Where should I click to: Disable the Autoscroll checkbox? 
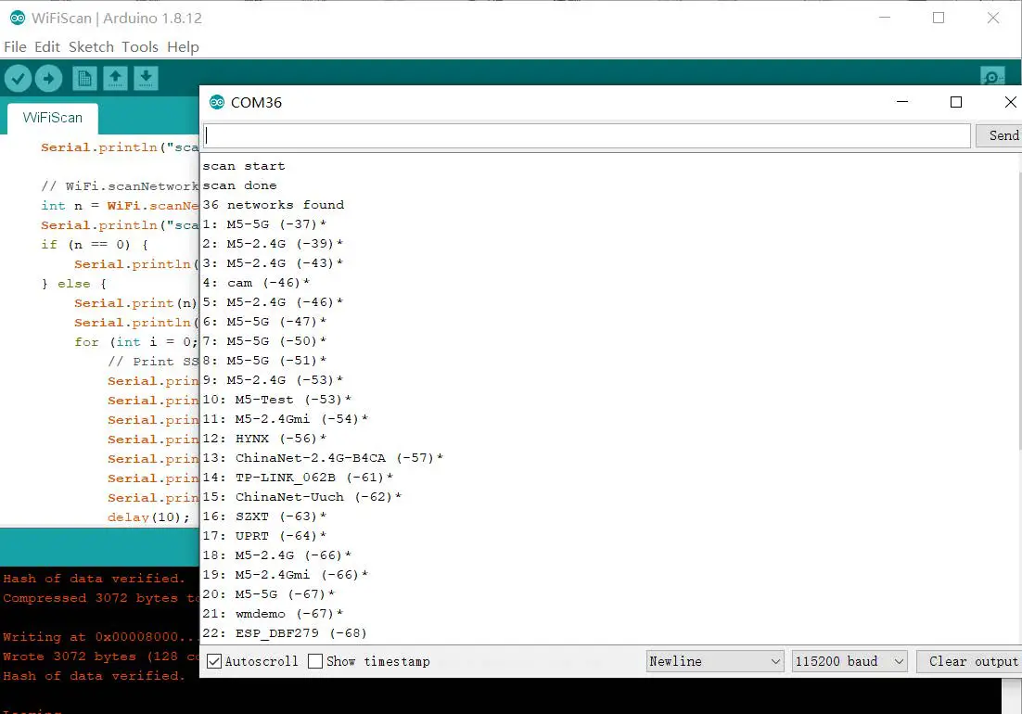(x=214, y=661)
